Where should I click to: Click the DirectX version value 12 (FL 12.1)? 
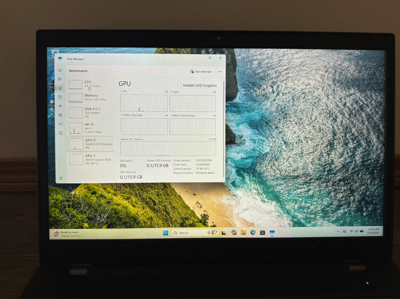(203, 168)
